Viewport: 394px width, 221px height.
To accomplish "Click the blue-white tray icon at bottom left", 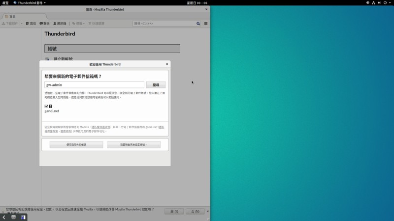I will coord(23,217).
